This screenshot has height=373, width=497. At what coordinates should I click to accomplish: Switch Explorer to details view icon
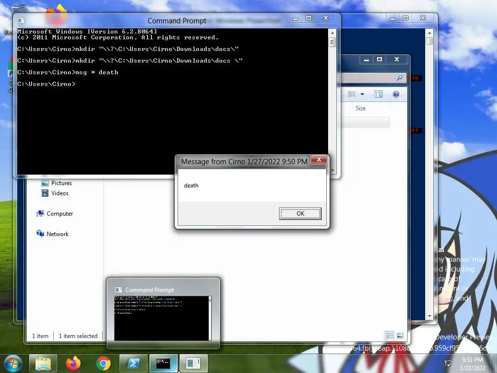[389, 336]
